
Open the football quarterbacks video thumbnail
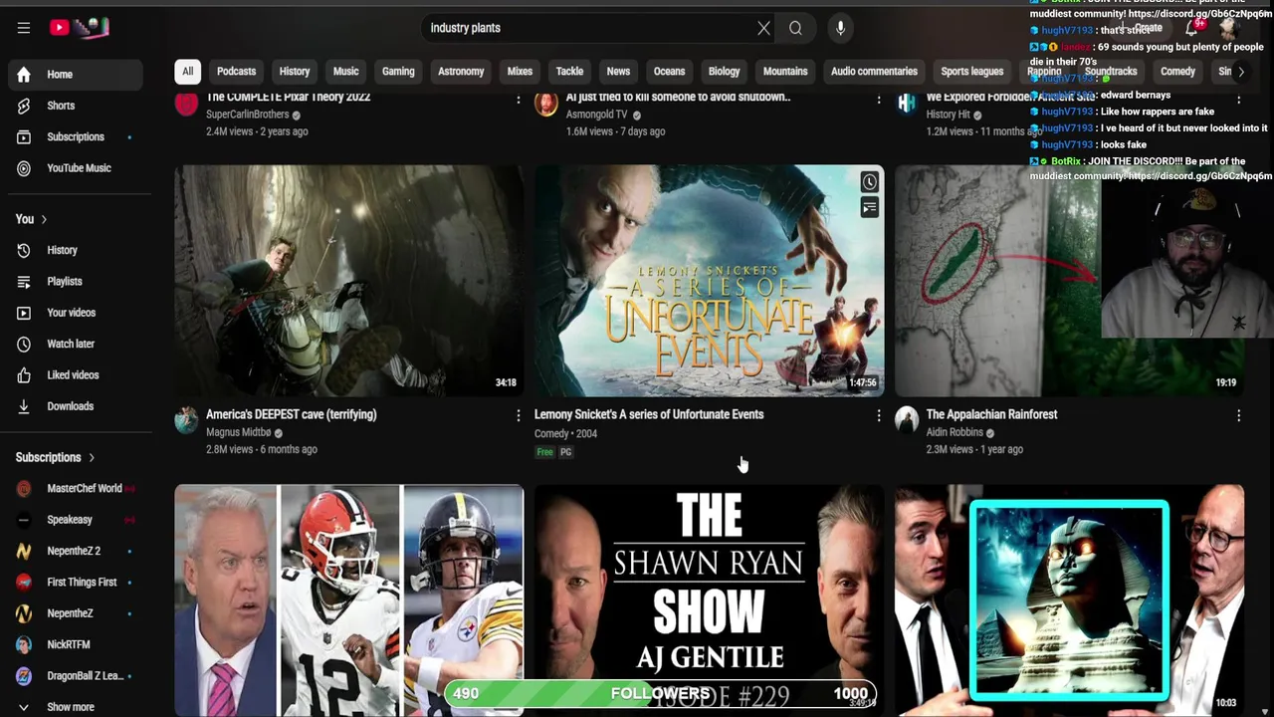349,600
